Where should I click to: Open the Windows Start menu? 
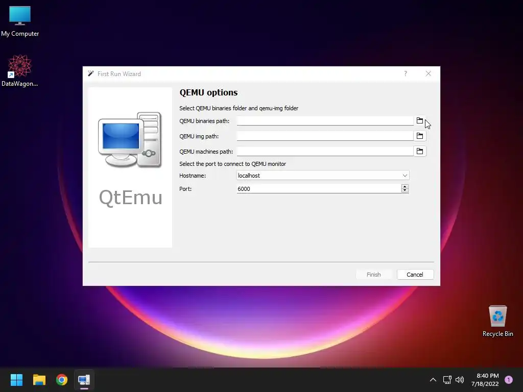(17, 380)
